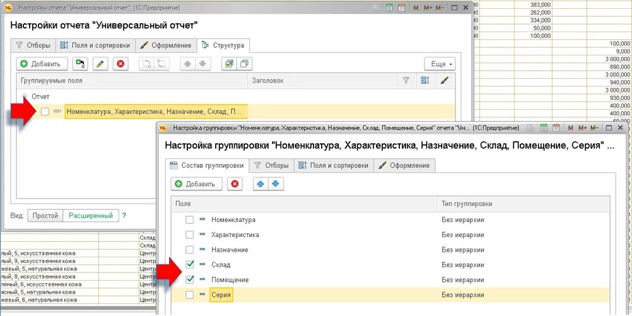Click the Группируемые поля column header
This screenshot has width=632, height=316.
tap(132, 81)
